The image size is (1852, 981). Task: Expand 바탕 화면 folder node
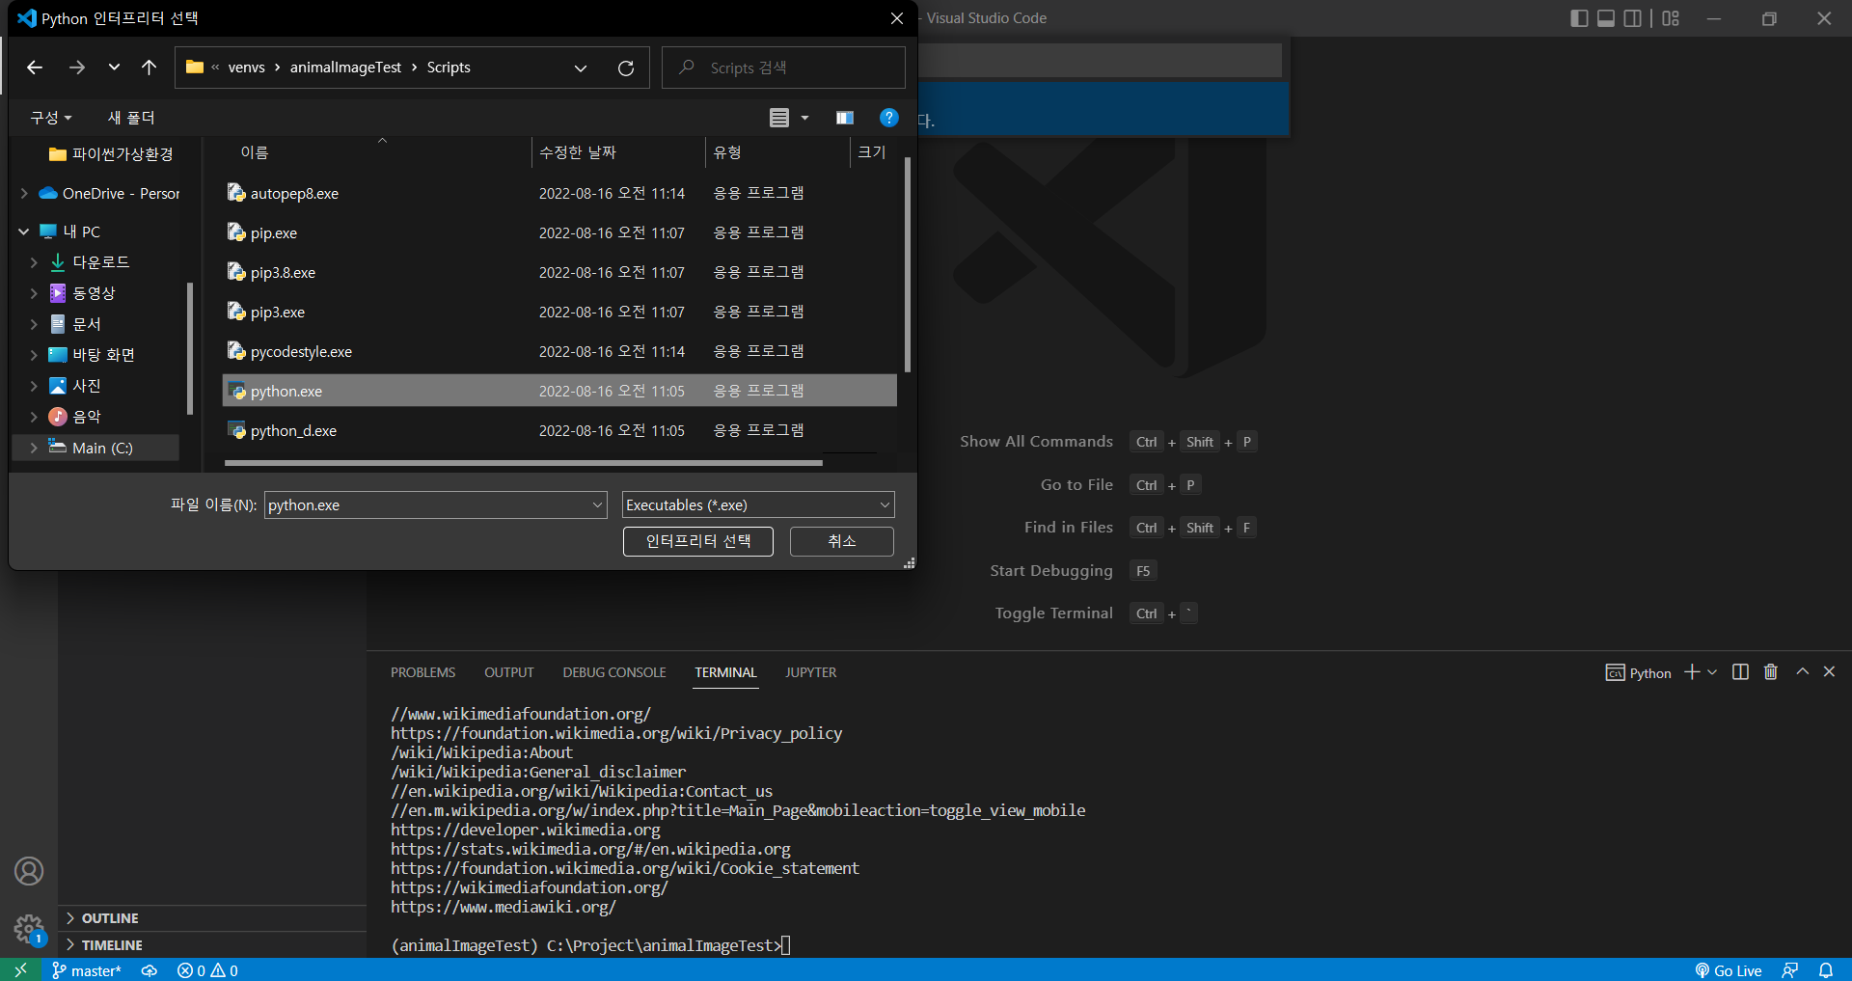click(x=34, y=355)
